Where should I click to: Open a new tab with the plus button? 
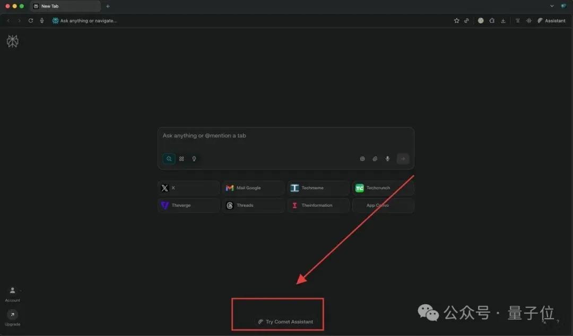(x=108, y=6)
